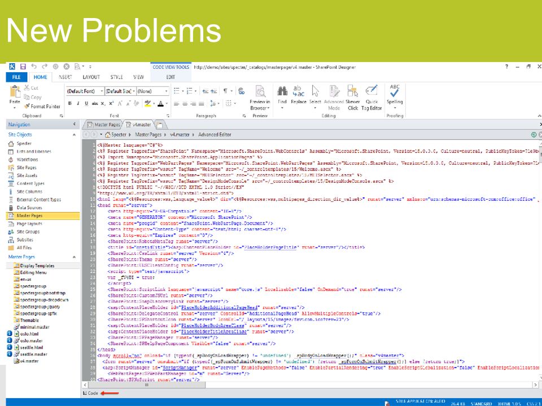The height and width of the screenshot is (406, 542).
Task: Click the Undo arrow in title bar
Action: point(33,67)
